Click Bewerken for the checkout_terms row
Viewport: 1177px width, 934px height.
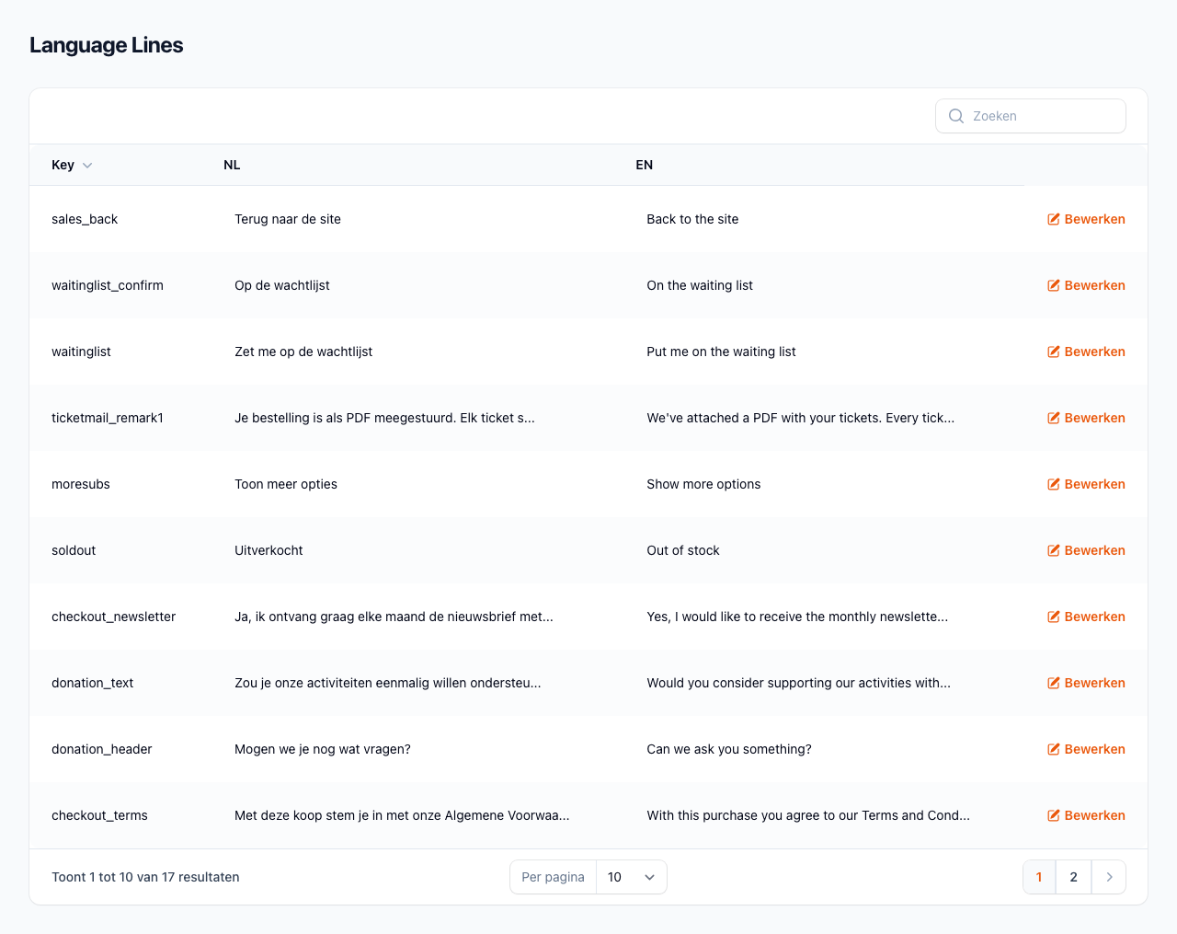point(1094,815)
